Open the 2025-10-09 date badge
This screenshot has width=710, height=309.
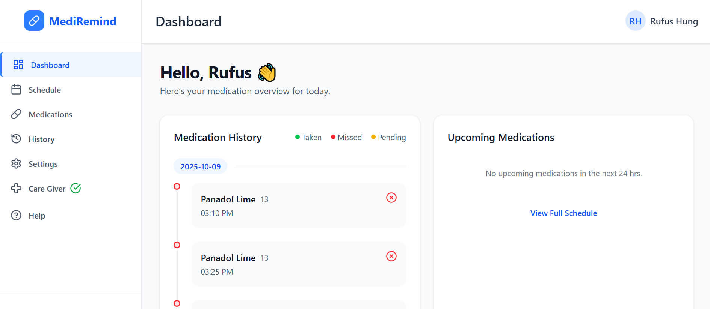(x=200, y=166)
